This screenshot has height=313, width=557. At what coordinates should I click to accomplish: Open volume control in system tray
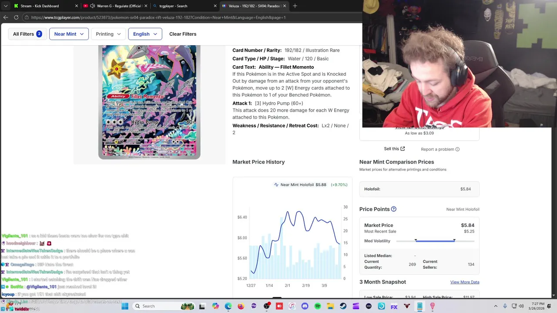[x=522, y=306]
